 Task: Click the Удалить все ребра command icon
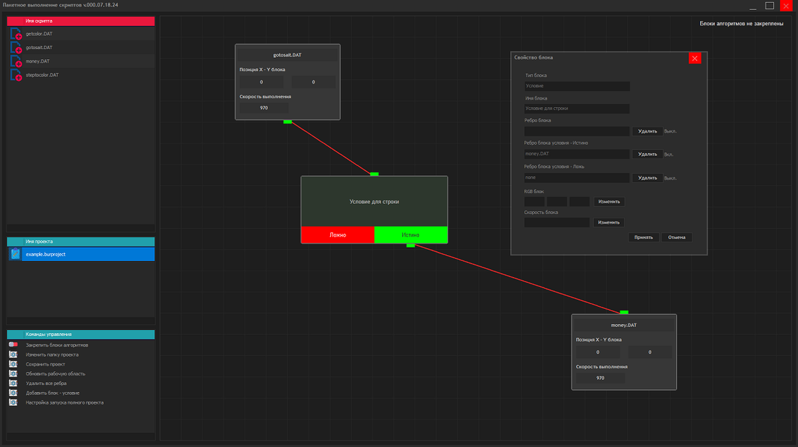[13, 383]
